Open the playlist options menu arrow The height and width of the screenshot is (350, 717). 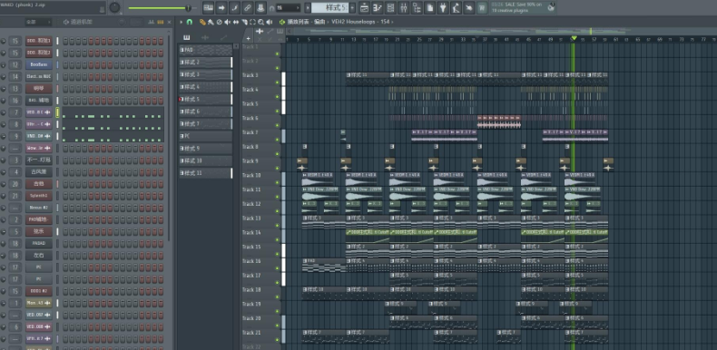pos(182,22)
